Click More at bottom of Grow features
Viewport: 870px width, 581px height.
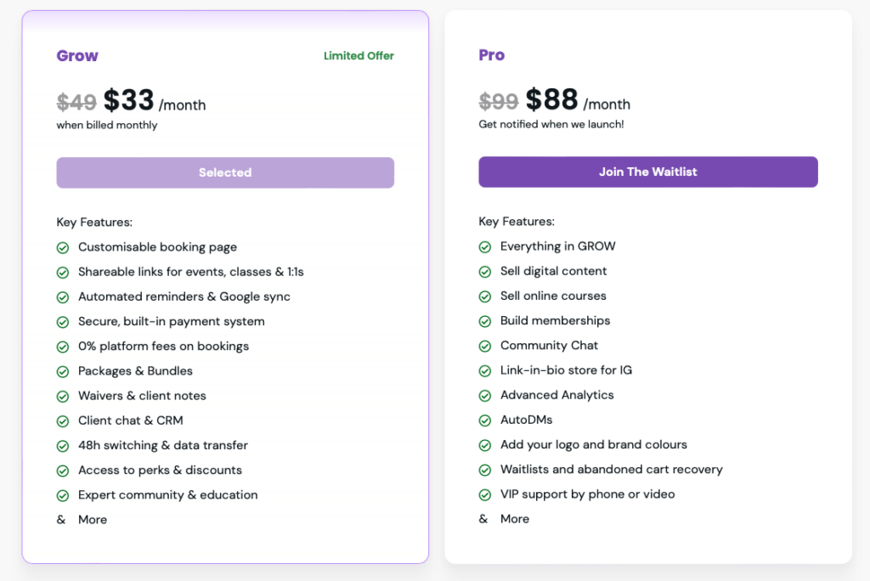(93, 519)
